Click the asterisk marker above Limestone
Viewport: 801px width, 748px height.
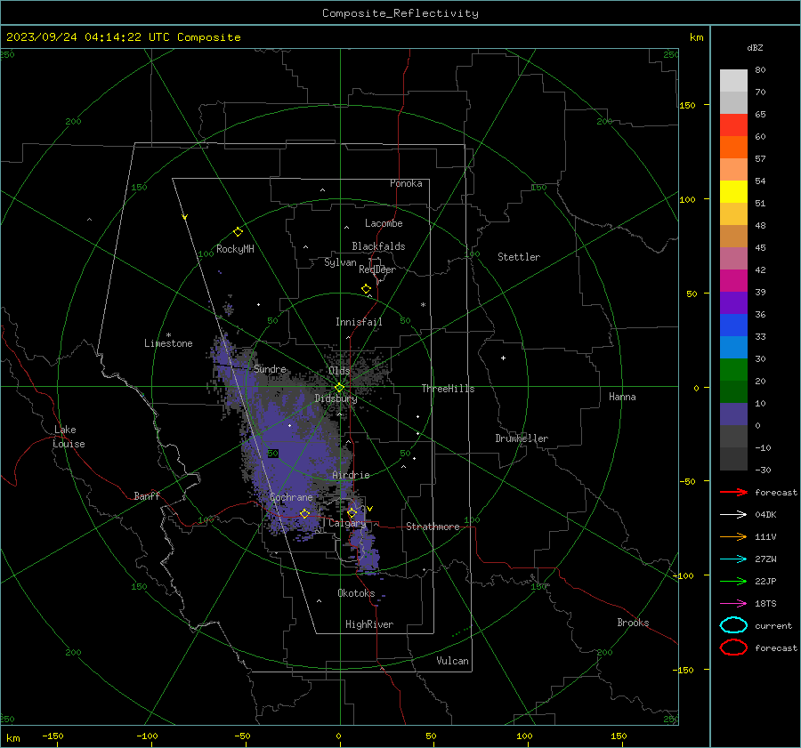[x=168, y=335]
